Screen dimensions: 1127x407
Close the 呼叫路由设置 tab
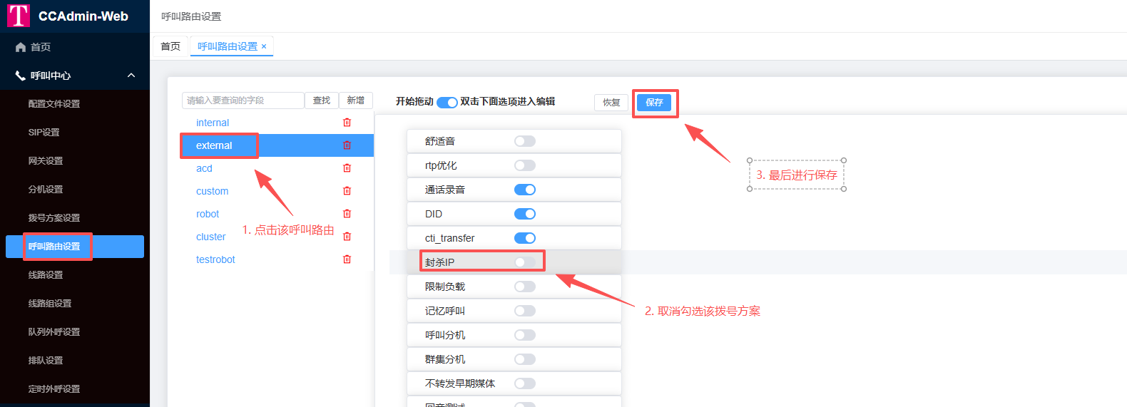click(x=264, y=46)
